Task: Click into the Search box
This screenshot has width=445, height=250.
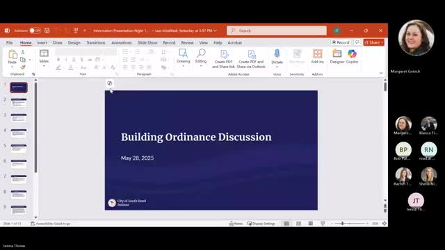Action: 277,31
